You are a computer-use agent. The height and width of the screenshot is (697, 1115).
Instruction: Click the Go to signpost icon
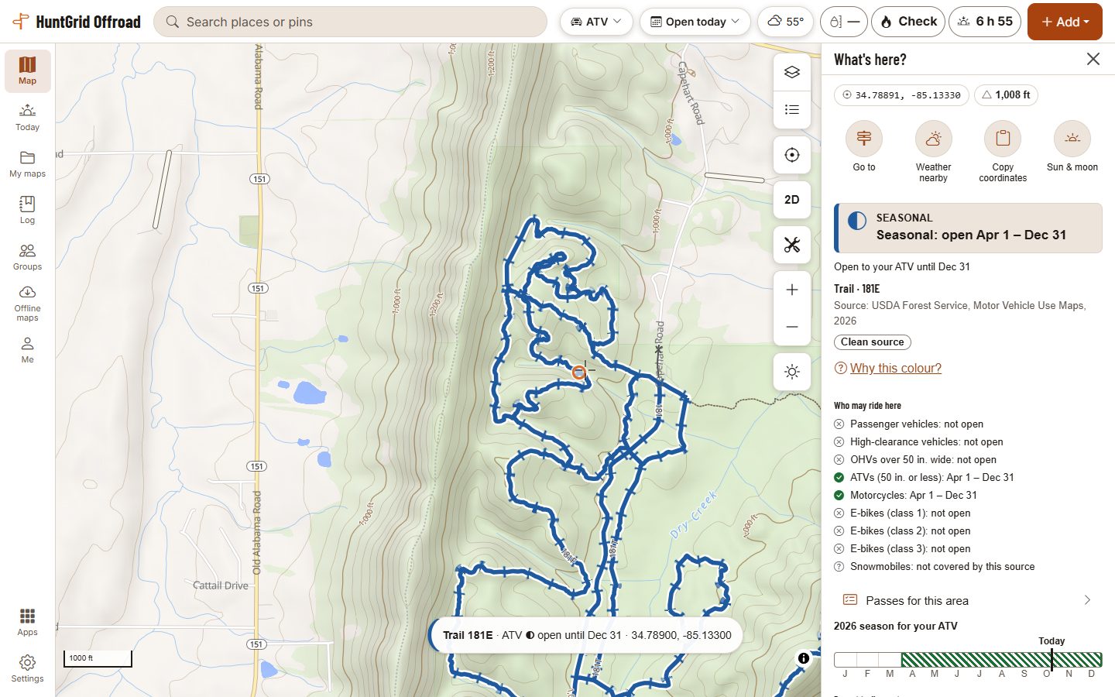pos(864,139)
